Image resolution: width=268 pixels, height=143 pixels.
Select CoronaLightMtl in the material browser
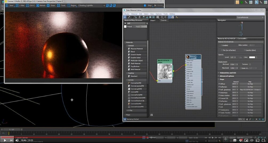136,89
